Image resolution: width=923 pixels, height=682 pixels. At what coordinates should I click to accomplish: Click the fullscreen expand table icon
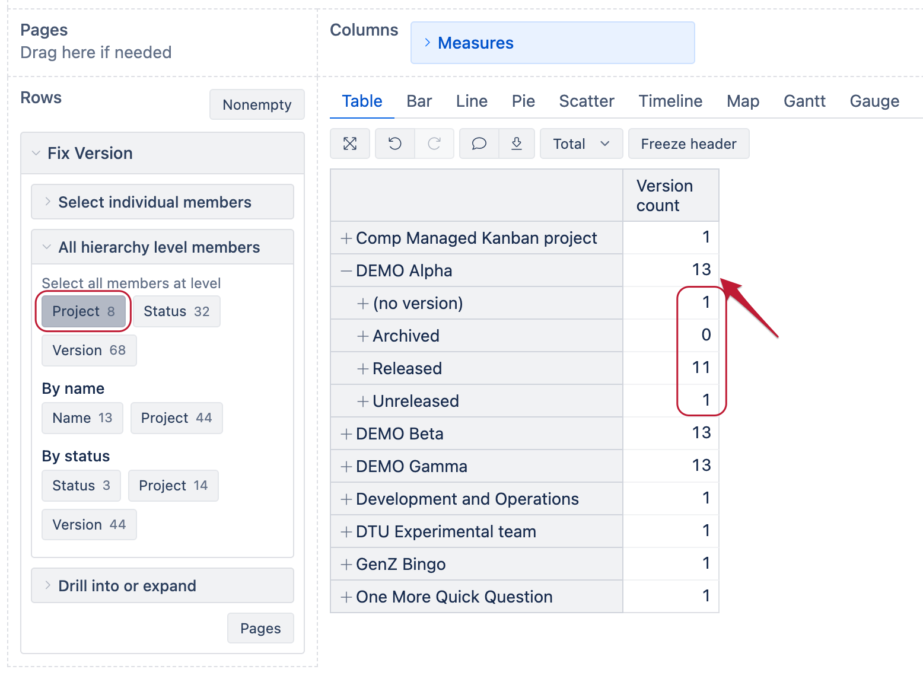(349, 144)
